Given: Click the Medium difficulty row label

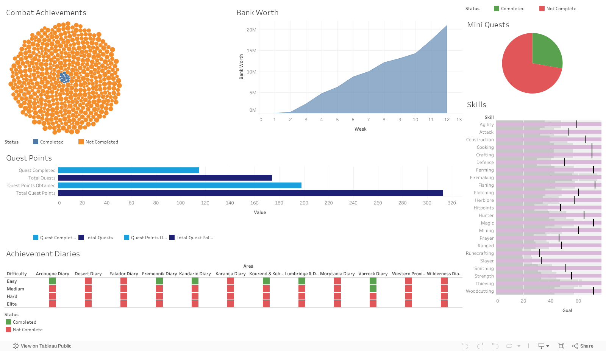Looking at the screenshot, I should [x=16, y=289].
